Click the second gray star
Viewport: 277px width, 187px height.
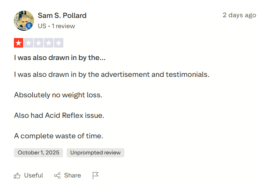pyautogui.click(x=29, y=43)
